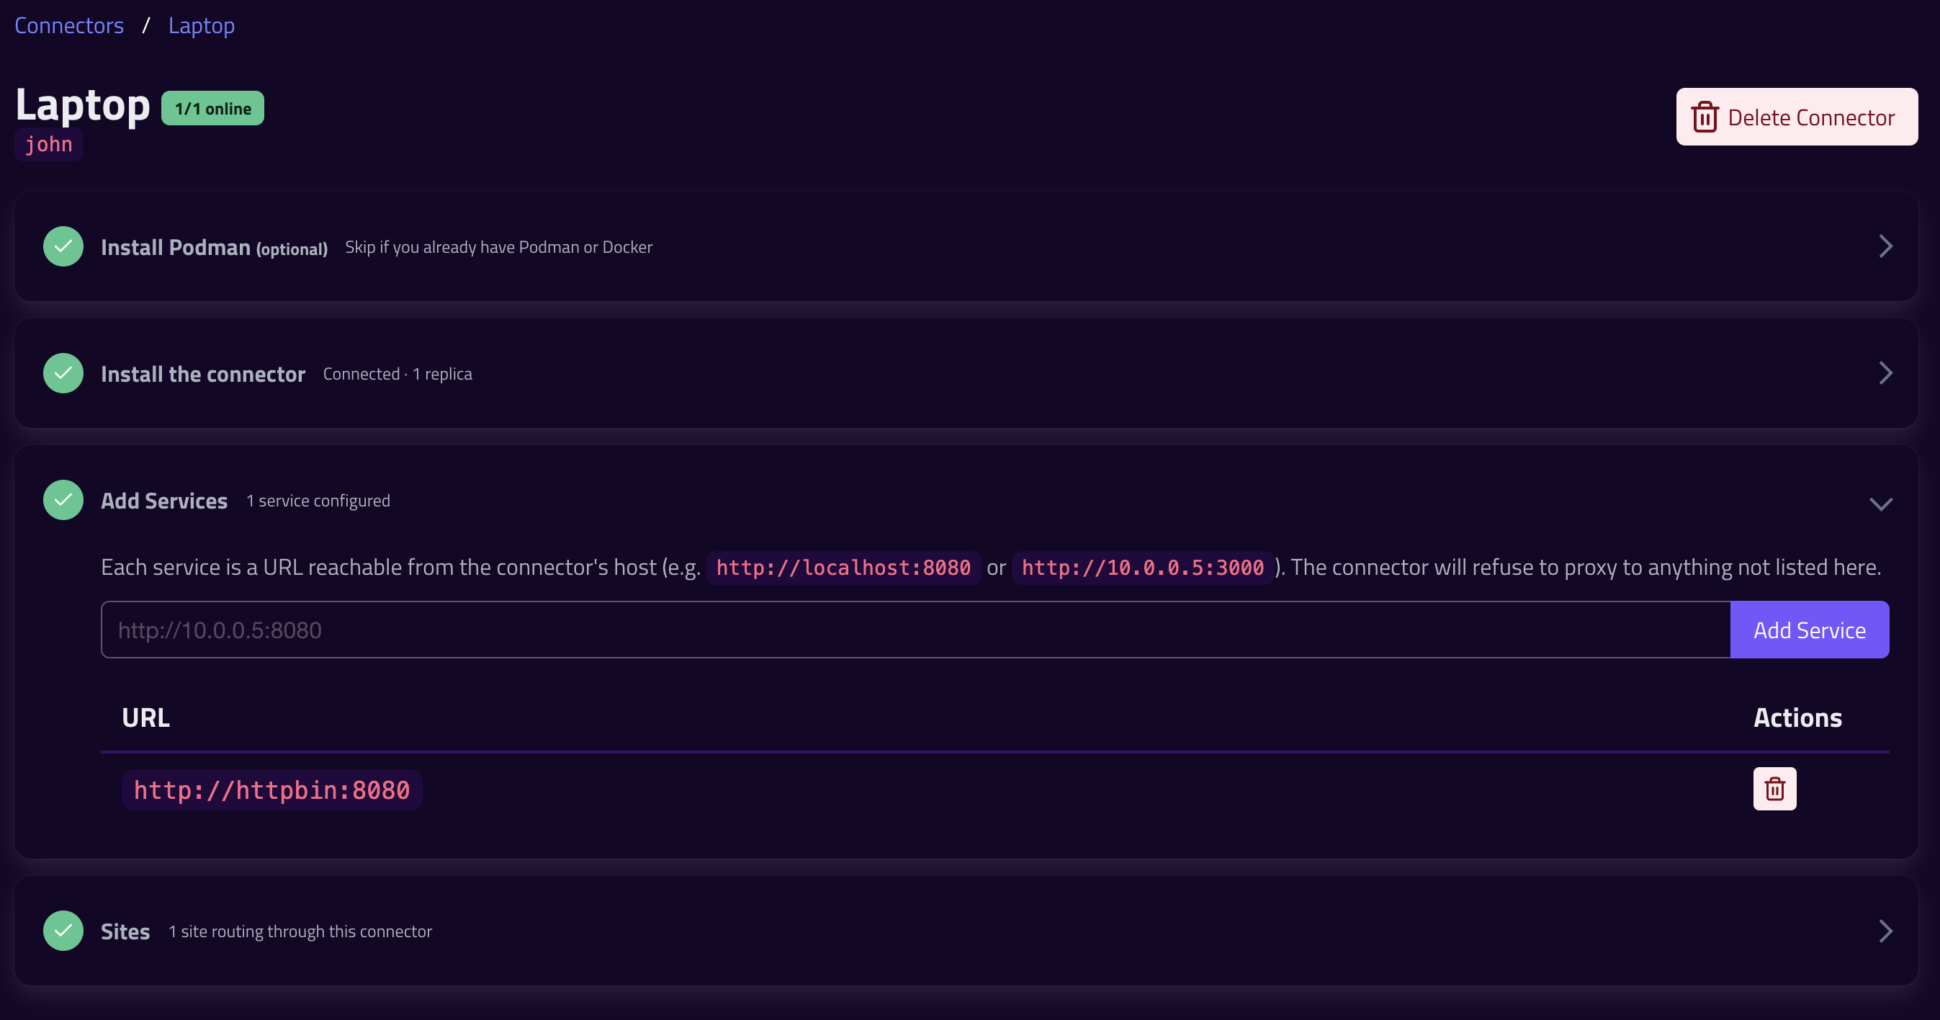
Task: Click the '1 service configured' text
Action: [318, 501]
